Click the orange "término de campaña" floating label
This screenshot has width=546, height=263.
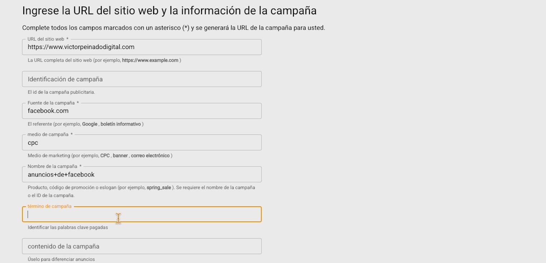pyautogui.click(x=49, y=206)
